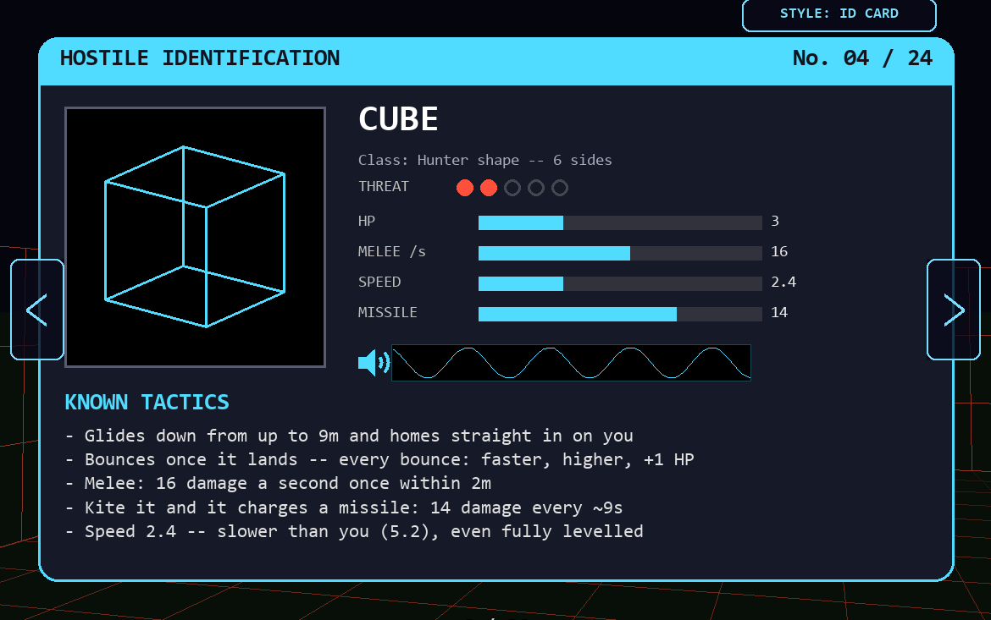The height and width of the screenshot is (620, 991).
Task: Select the wireframe cube portrait
Action: (x=196, y=237)
